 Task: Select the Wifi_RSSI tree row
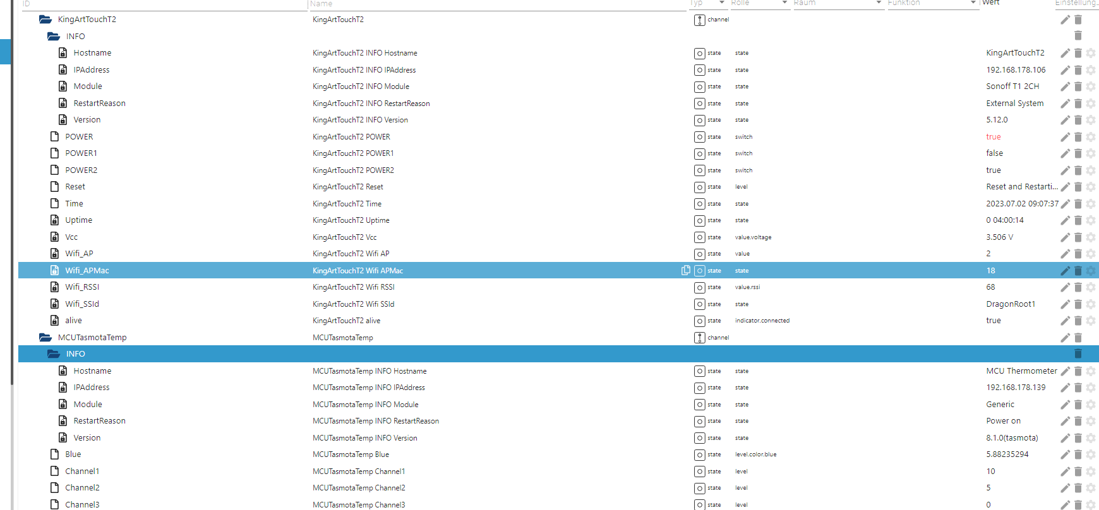[558, 287]
